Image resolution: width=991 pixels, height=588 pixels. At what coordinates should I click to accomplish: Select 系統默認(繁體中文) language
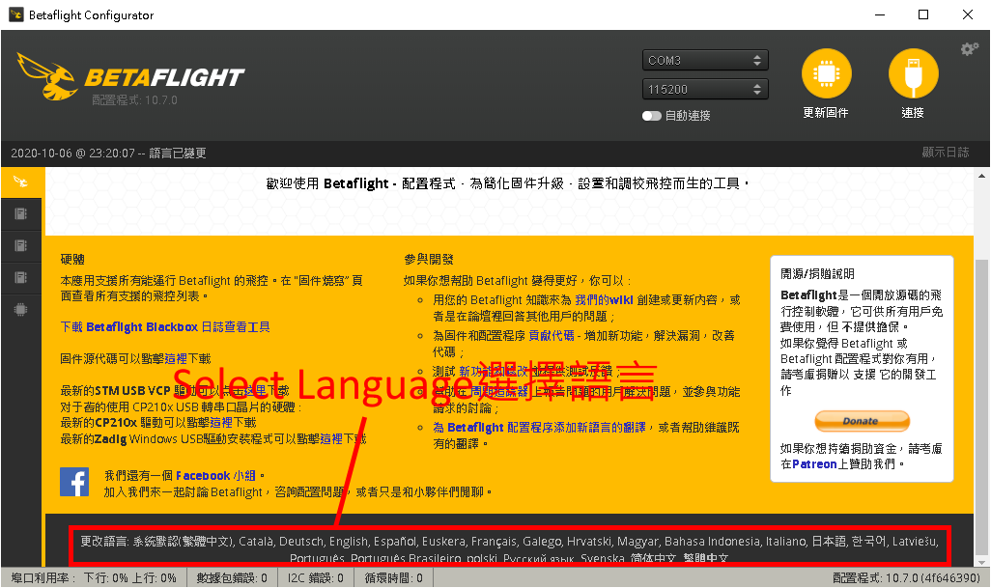[184, 542]
